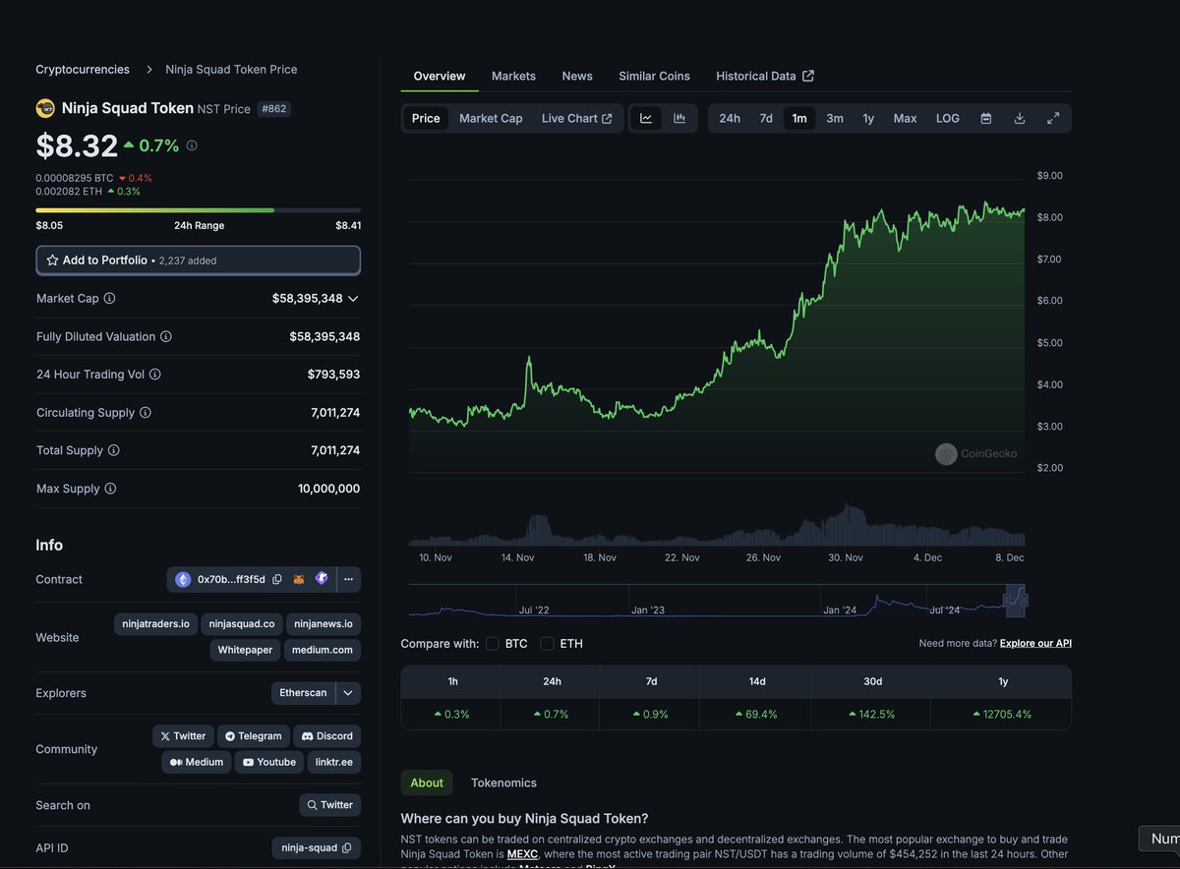Open the linktr.ee community link

point(334,762)
